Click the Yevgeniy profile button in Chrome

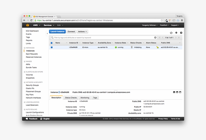click(x=179, y=16)
